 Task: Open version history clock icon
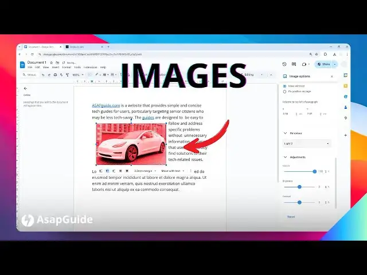point(284,64)
